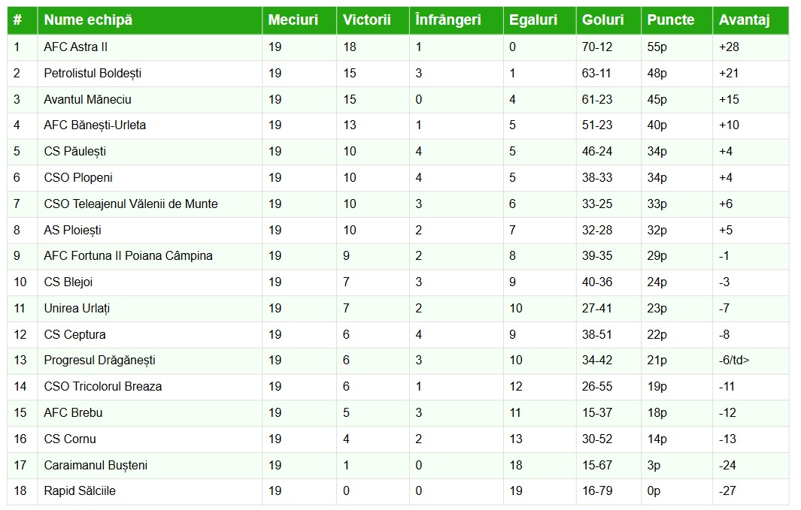Screen dimensions: 801x510
Task: Click the '-6/td>' advantage cell
Action: tap(734, 361)
